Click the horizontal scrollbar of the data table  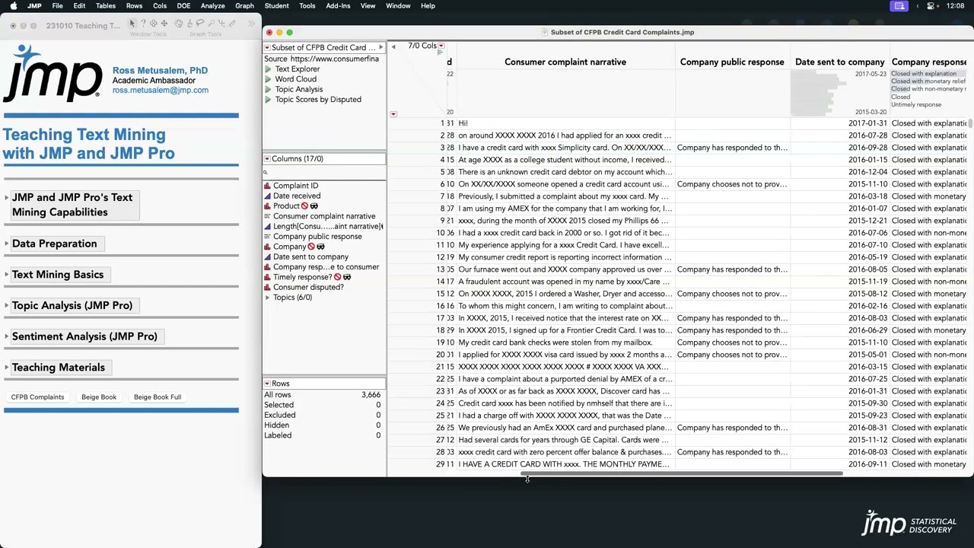tap(682, 473)
